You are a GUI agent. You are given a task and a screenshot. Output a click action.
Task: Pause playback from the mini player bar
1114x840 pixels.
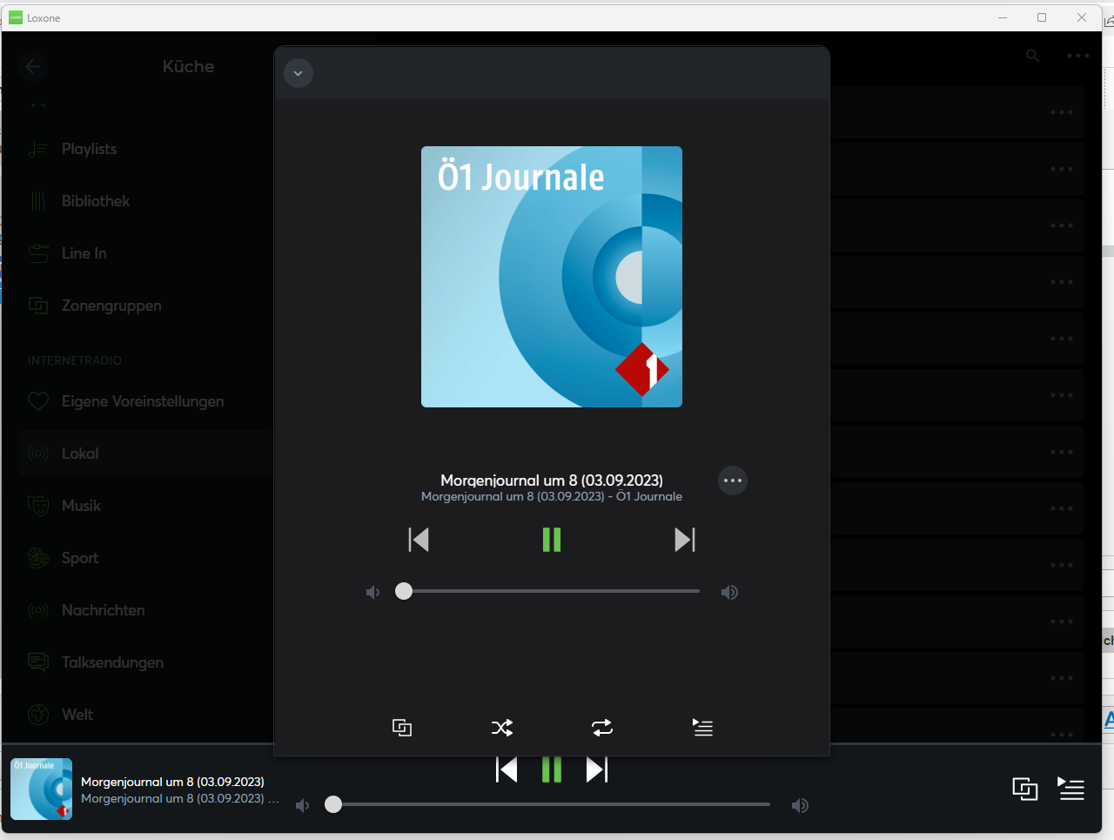coord(552,769)
